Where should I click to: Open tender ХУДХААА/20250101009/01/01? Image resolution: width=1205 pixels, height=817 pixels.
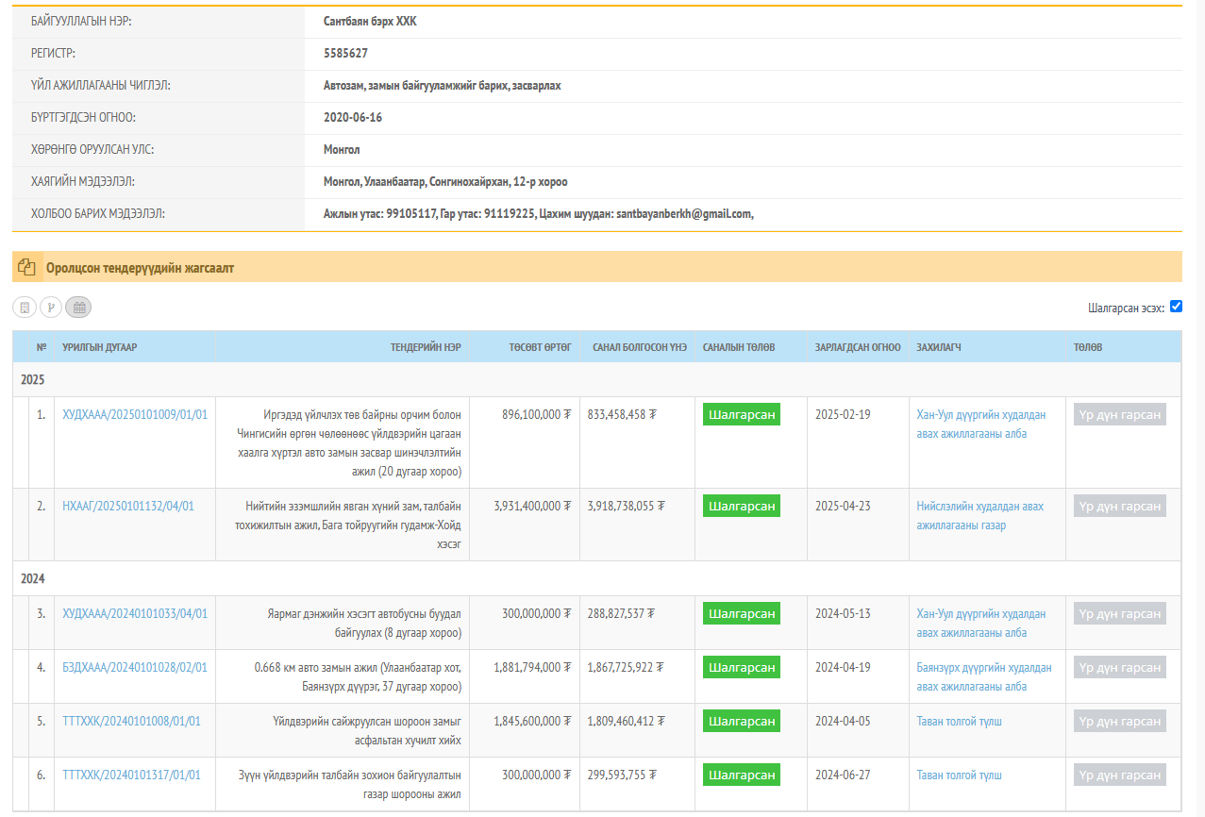coord(135,414)
